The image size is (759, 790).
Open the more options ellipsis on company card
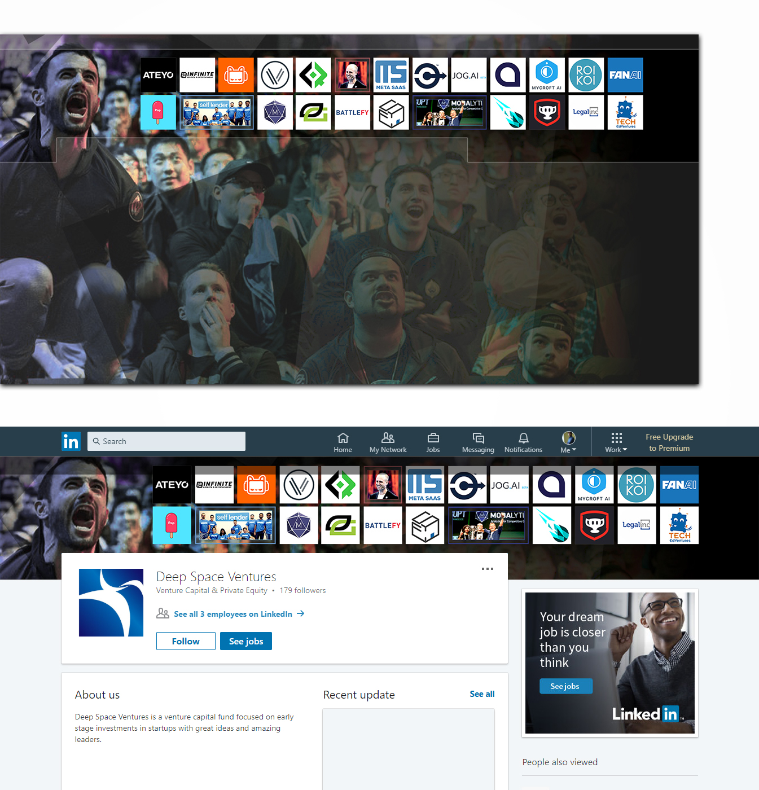[487, 569]
